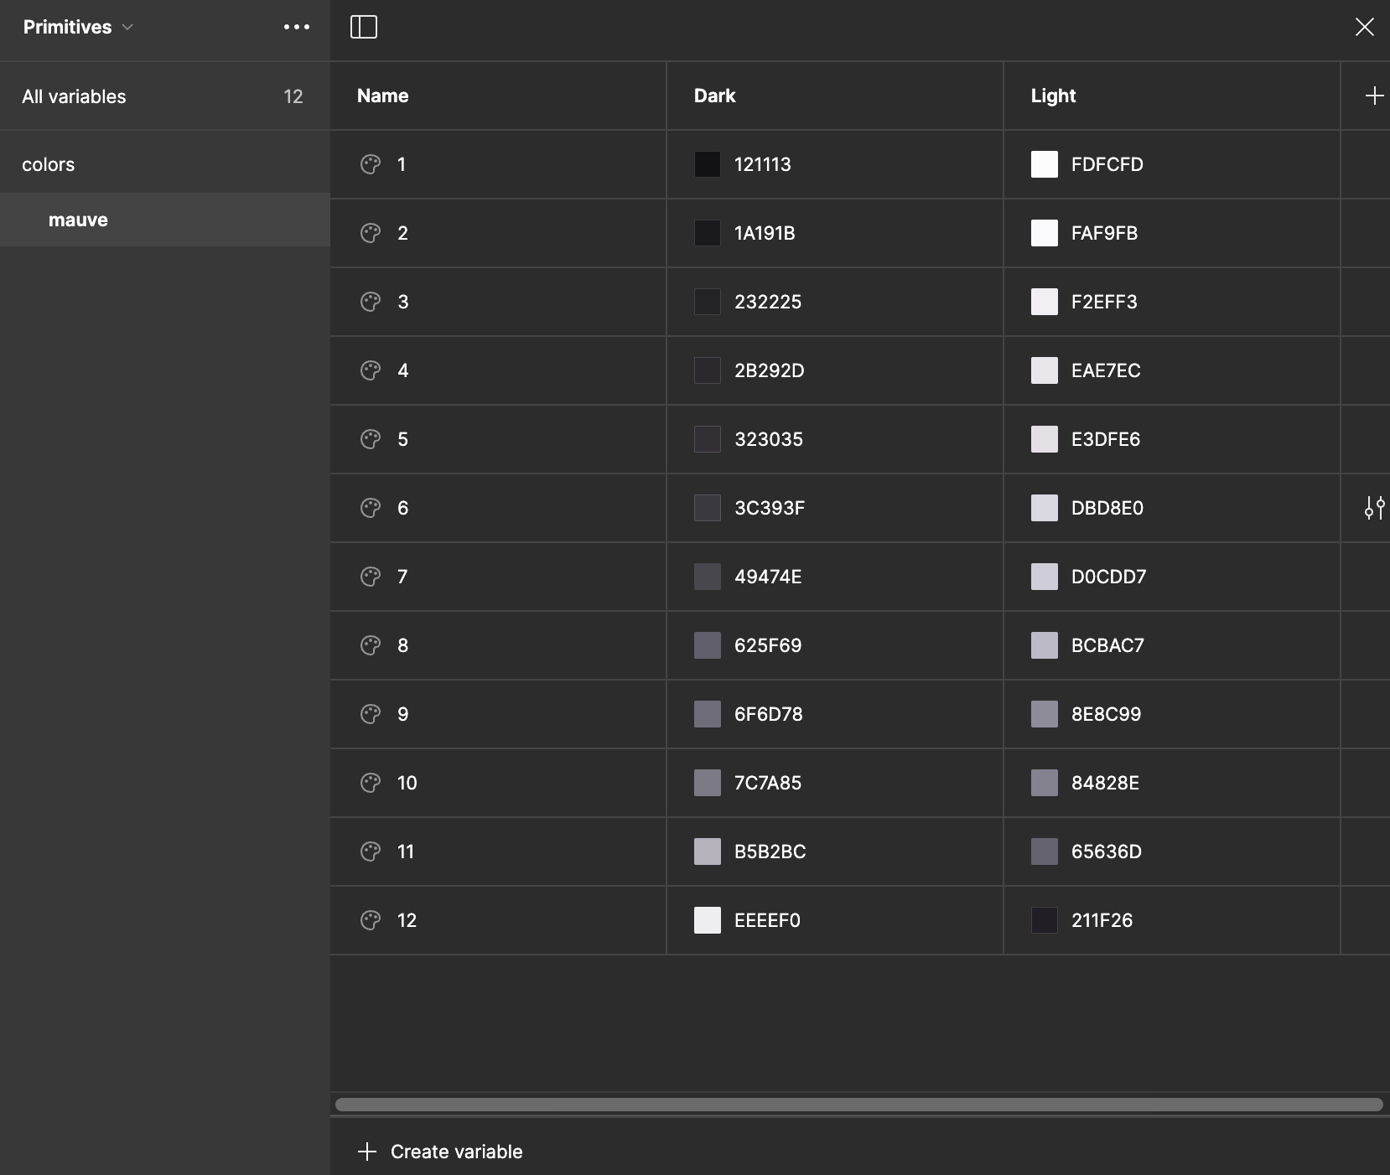
Task: Click Light value BCBAC7
Action: point(1107,645)
